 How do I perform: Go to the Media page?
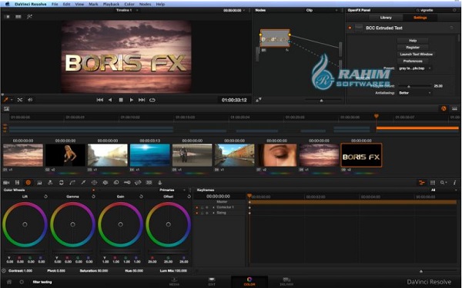[x=174, y=282]
